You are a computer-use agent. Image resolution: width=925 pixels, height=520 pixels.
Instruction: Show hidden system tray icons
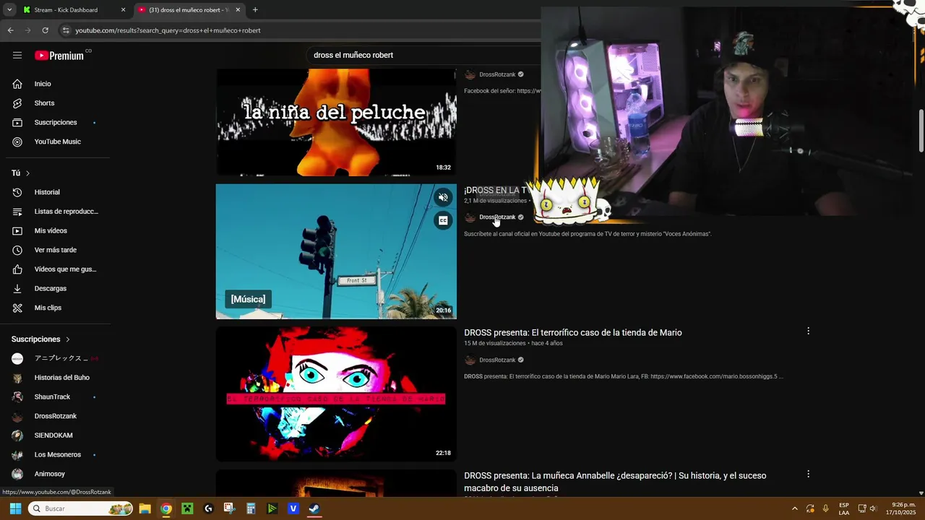pyautogui.click(x=794, y=508)
